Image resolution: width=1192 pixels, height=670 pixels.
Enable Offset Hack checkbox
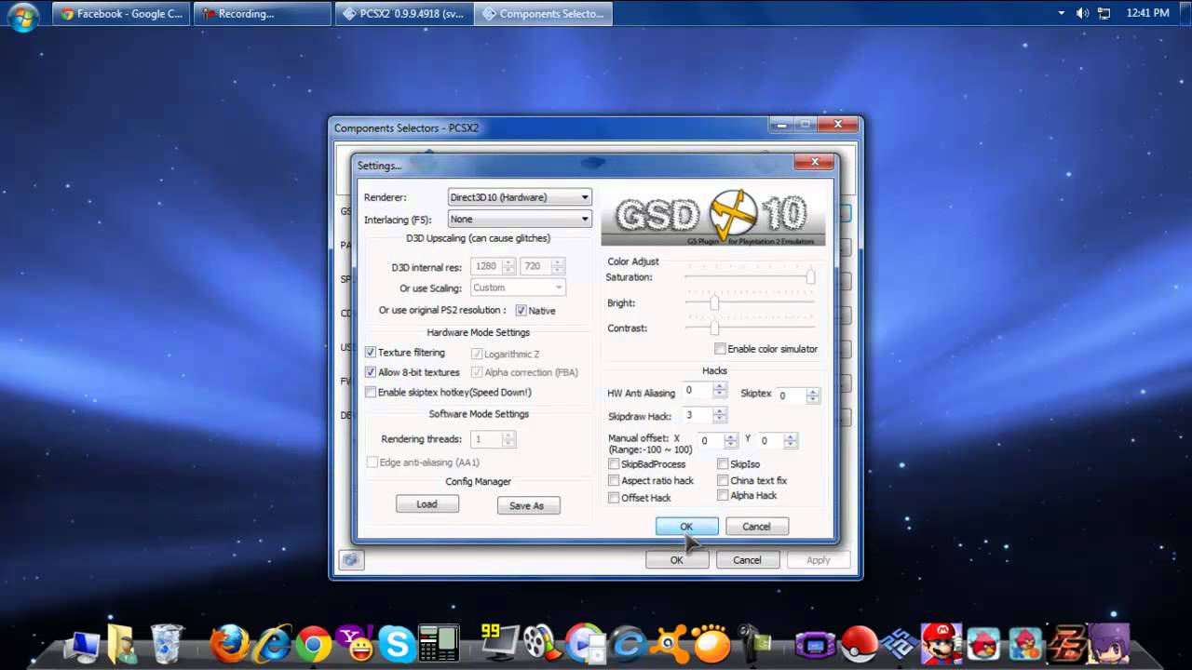click(614, 498)
